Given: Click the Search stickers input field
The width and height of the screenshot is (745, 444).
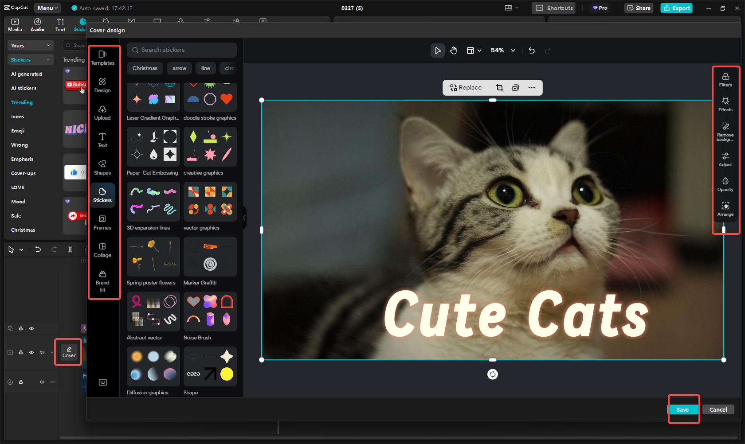Looking at the screenshot, I should (x=182, y=50).
